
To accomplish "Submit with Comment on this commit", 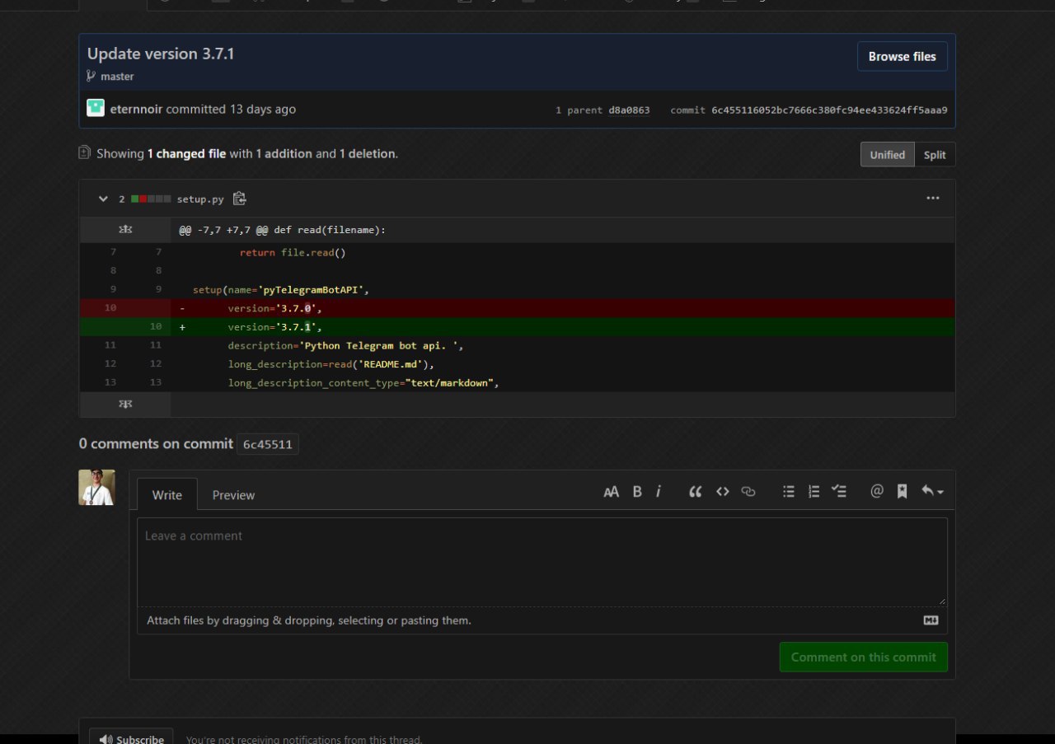I will [864, 657].
